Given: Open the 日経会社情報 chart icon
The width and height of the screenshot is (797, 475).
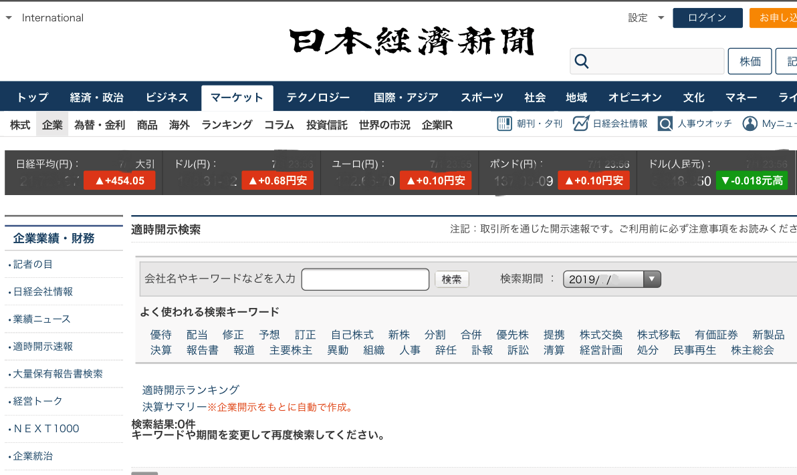Looking at the screenshot, I should [580, 124].
